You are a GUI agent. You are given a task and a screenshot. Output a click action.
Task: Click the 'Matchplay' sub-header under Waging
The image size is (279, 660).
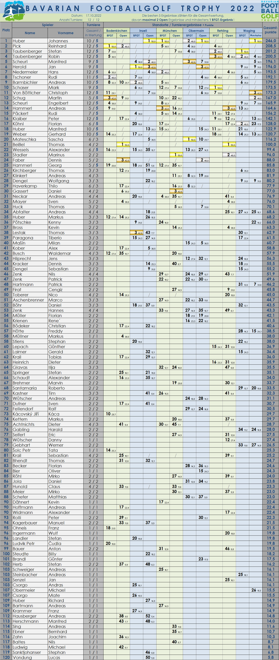(x=256, y=36)
